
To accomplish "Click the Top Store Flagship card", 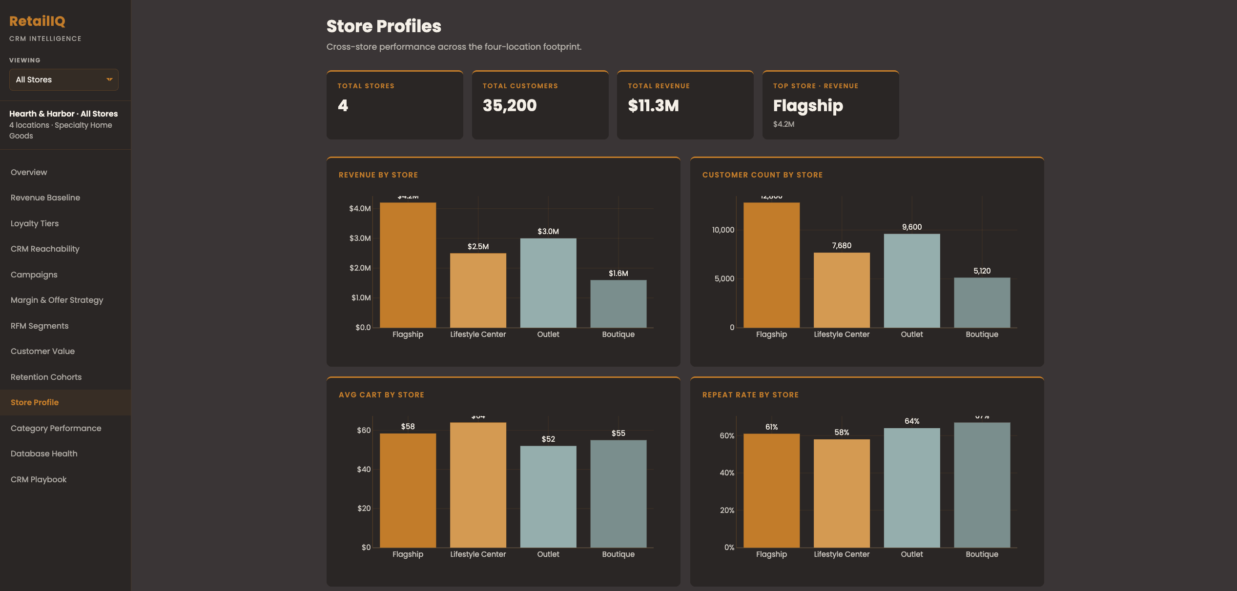I will pos(831,105).
